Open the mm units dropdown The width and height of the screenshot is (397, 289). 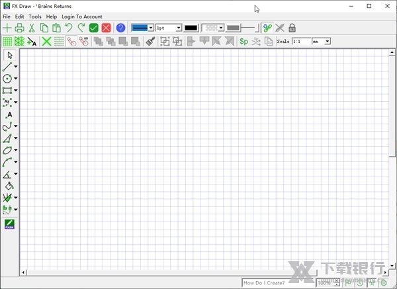[328, 41]
